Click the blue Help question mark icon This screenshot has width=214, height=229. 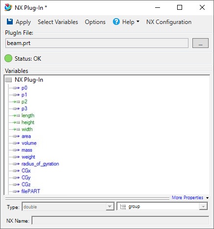tap(116, 22)
